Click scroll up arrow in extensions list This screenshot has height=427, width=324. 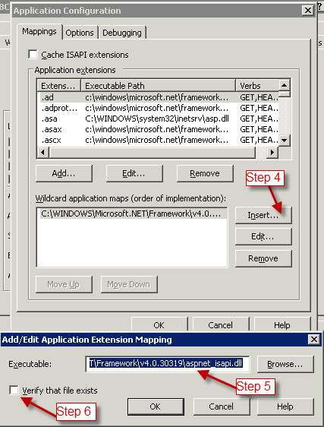(285, 85)
